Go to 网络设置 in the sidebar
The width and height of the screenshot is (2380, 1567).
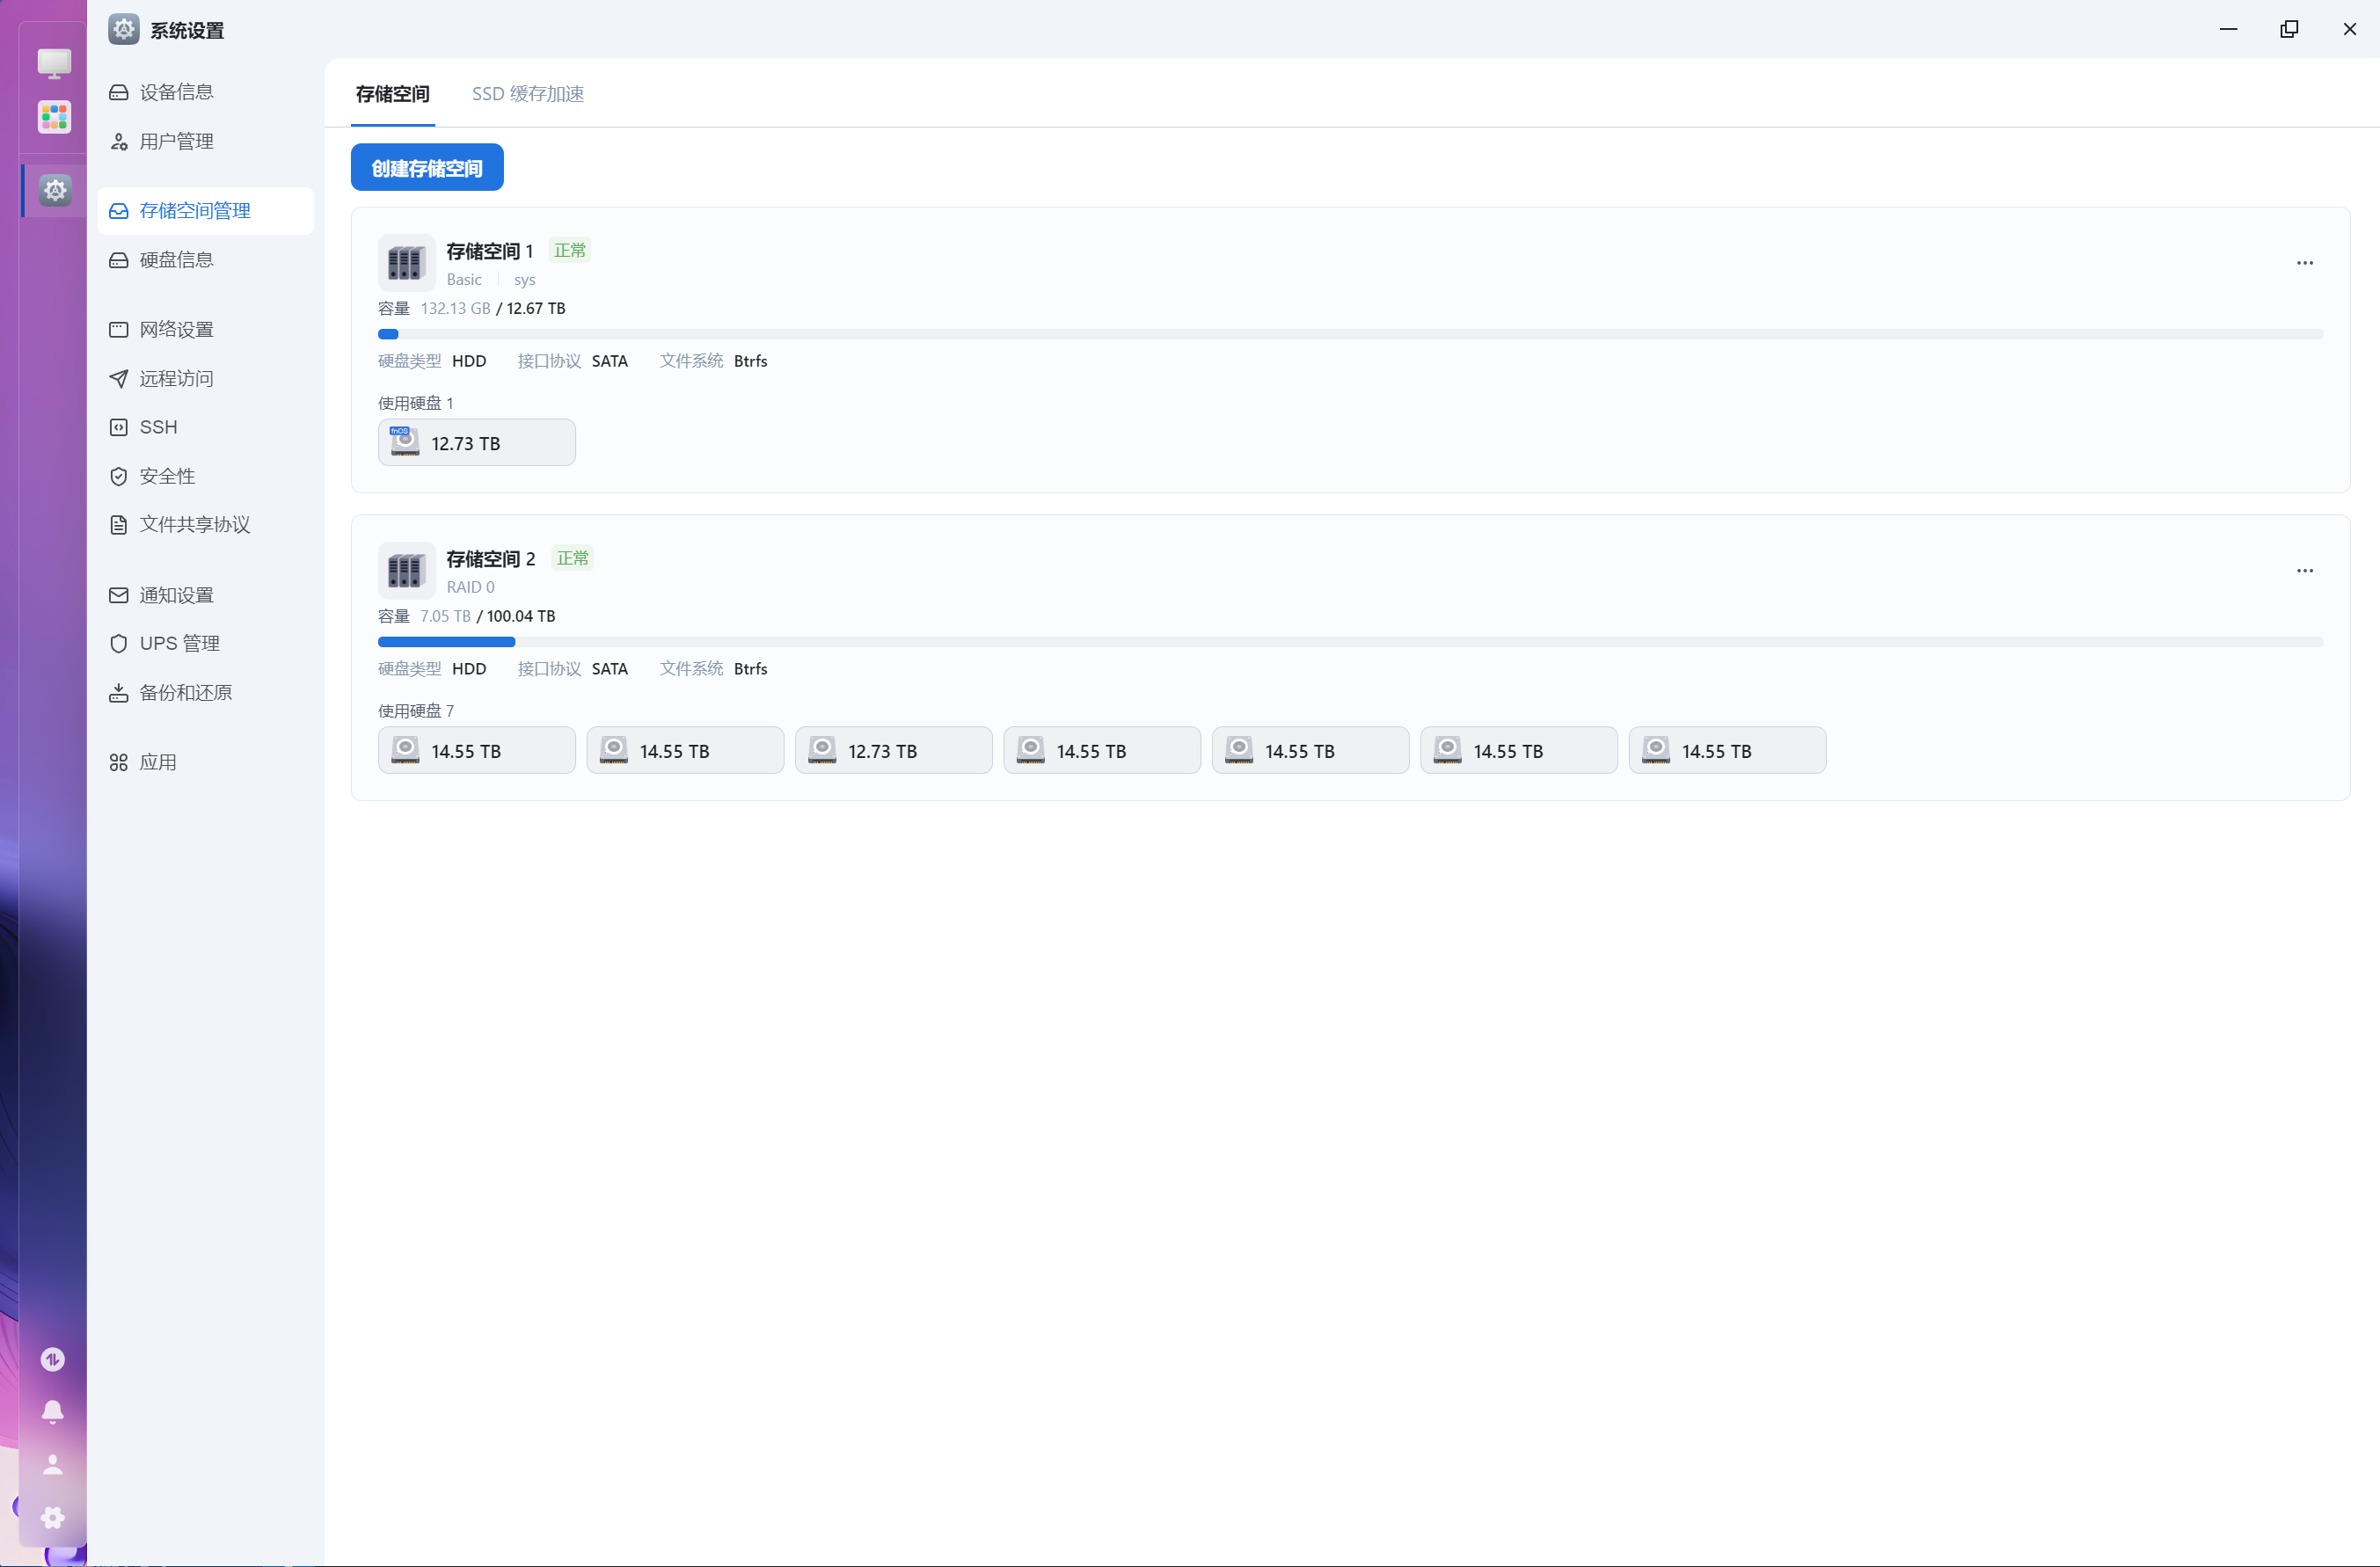point(176,329)
